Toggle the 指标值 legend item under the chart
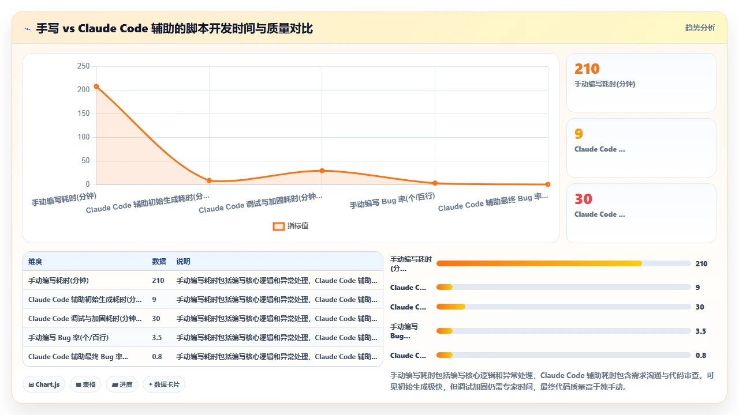 pyautogui.click(x=291, y=226)
